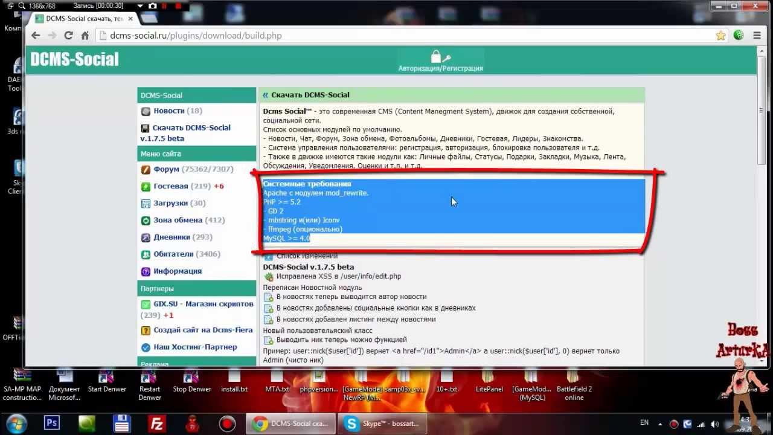This screenshot has height=435, width=773.
Task: Open Загрузки sidebar link
Action: click(x=171, y=204)
